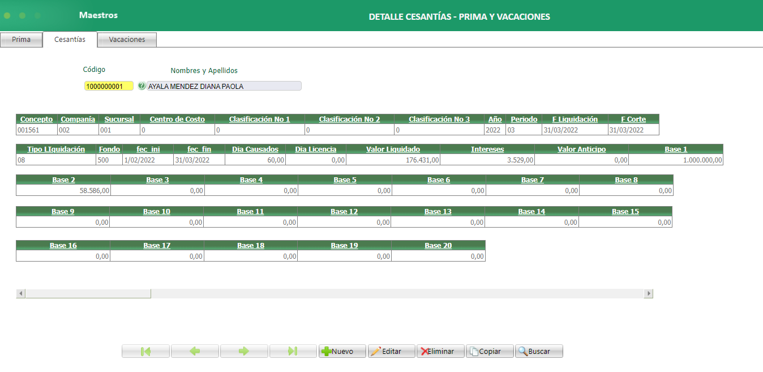
Task: Click the Valor Liquidado header
Action: [x=393, y=149]
